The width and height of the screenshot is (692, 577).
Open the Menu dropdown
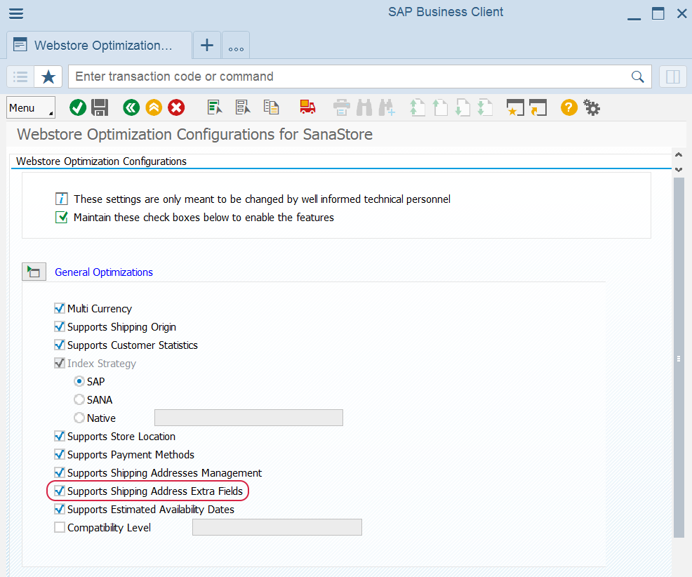(x=31, y=107)
